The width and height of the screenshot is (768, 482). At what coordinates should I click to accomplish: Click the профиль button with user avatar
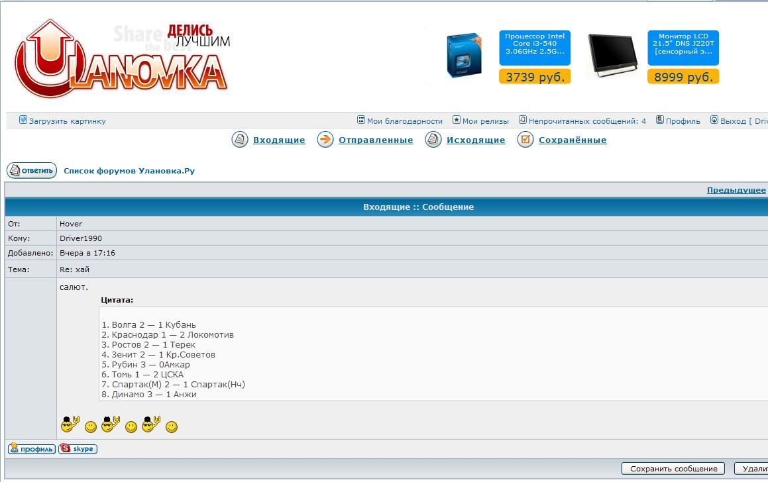[x=30, y=449]
